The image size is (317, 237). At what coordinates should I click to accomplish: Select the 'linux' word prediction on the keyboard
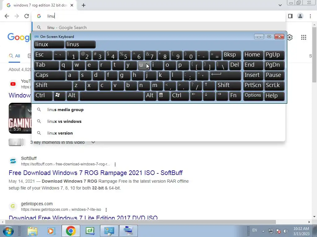49,44
